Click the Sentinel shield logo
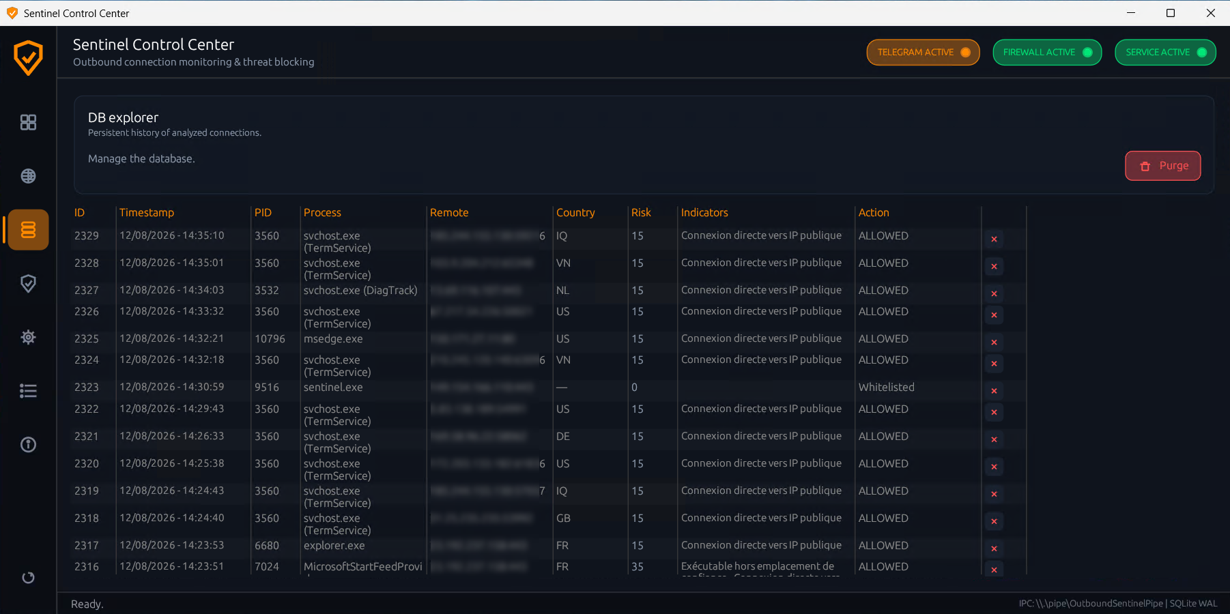Screen dimensions: 1230x614 [28, 58]
